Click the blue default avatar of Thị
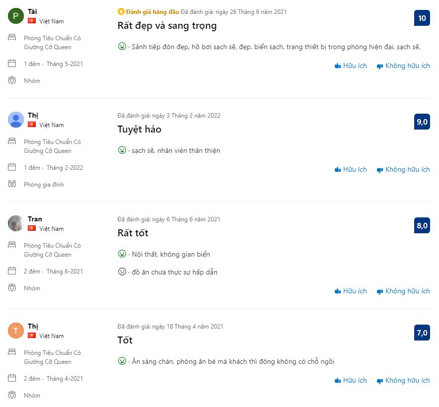The width and height of the screenshot is (439, 407). point(16,120)
